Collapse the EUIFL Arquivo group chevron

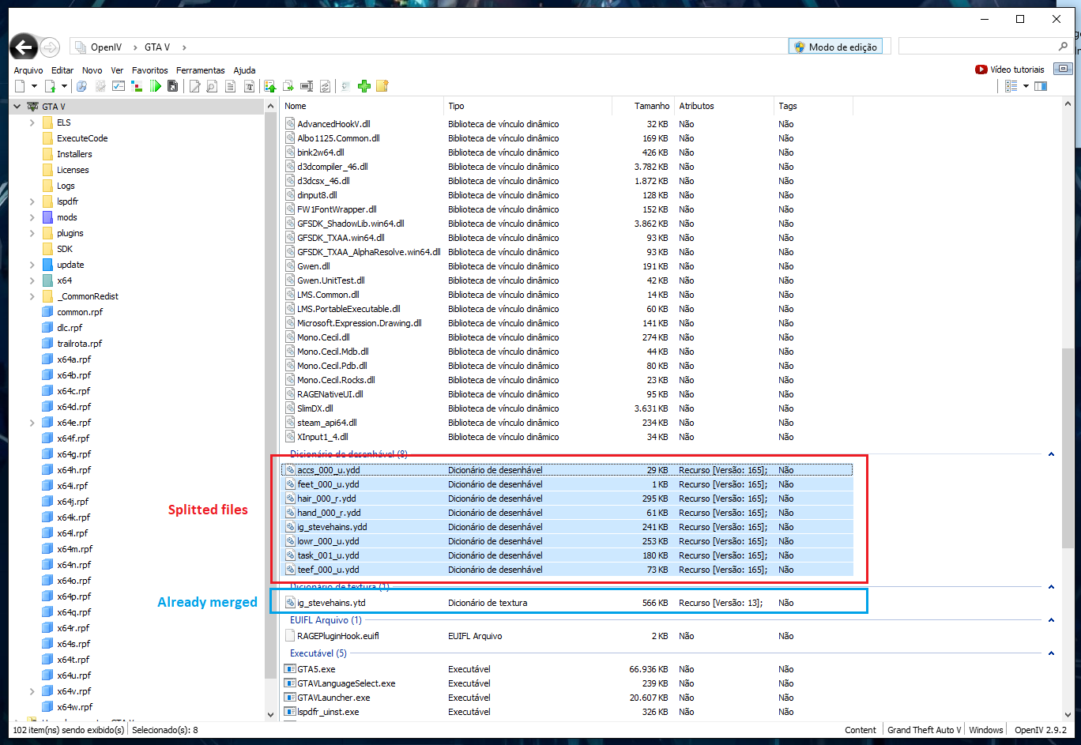coord(1051,620)
